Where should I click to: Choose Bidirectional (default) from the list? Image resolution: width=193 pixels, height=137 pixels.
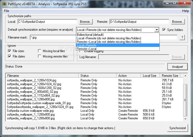pyautogui.click(x=118, y=35)
